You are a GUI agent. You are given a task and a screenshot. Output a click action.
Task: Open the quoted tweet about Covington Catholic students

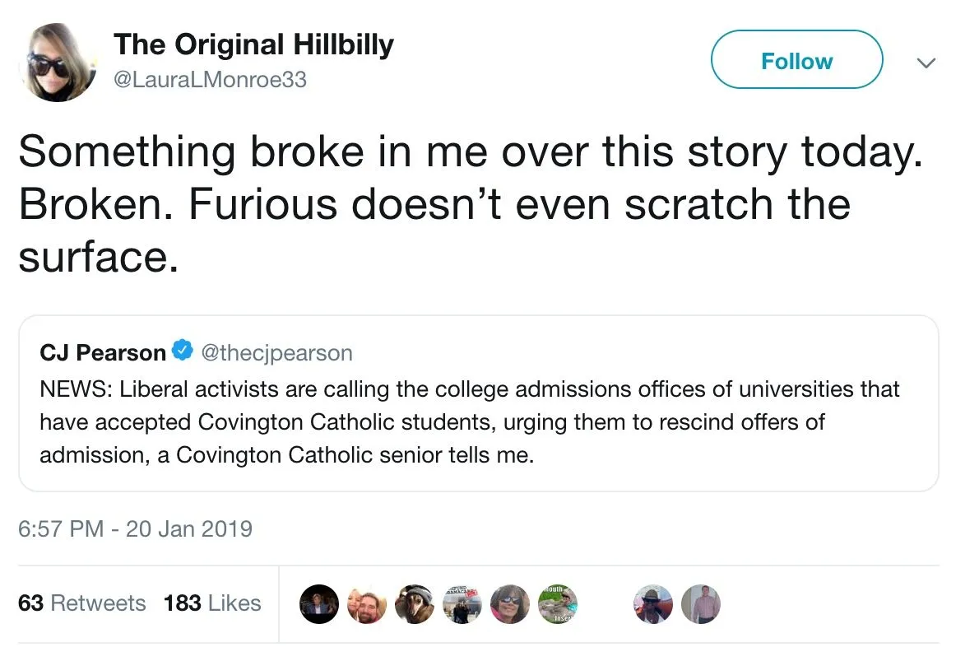[477, 420]
